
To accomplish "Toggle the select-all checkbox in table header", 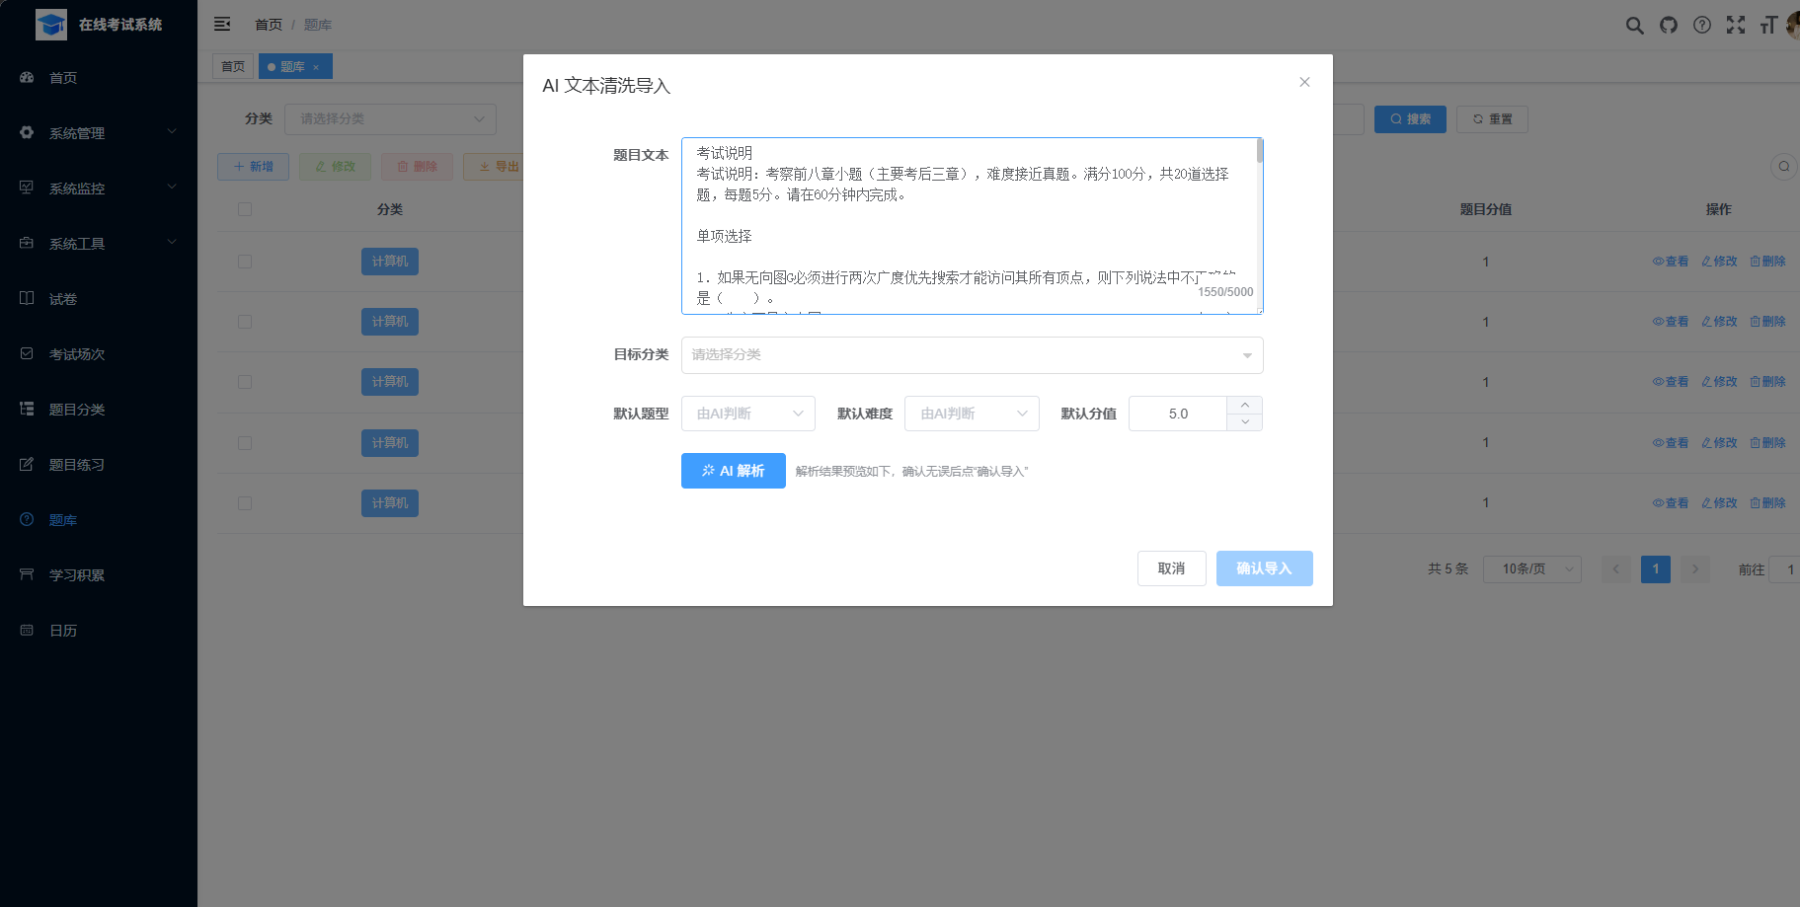I will [x=245, y=209].
